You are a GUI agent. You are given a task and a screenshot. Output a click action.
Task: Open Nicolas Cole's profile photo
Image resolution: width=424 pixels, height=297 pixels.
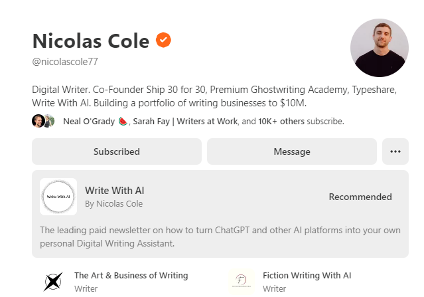(379, 48)
